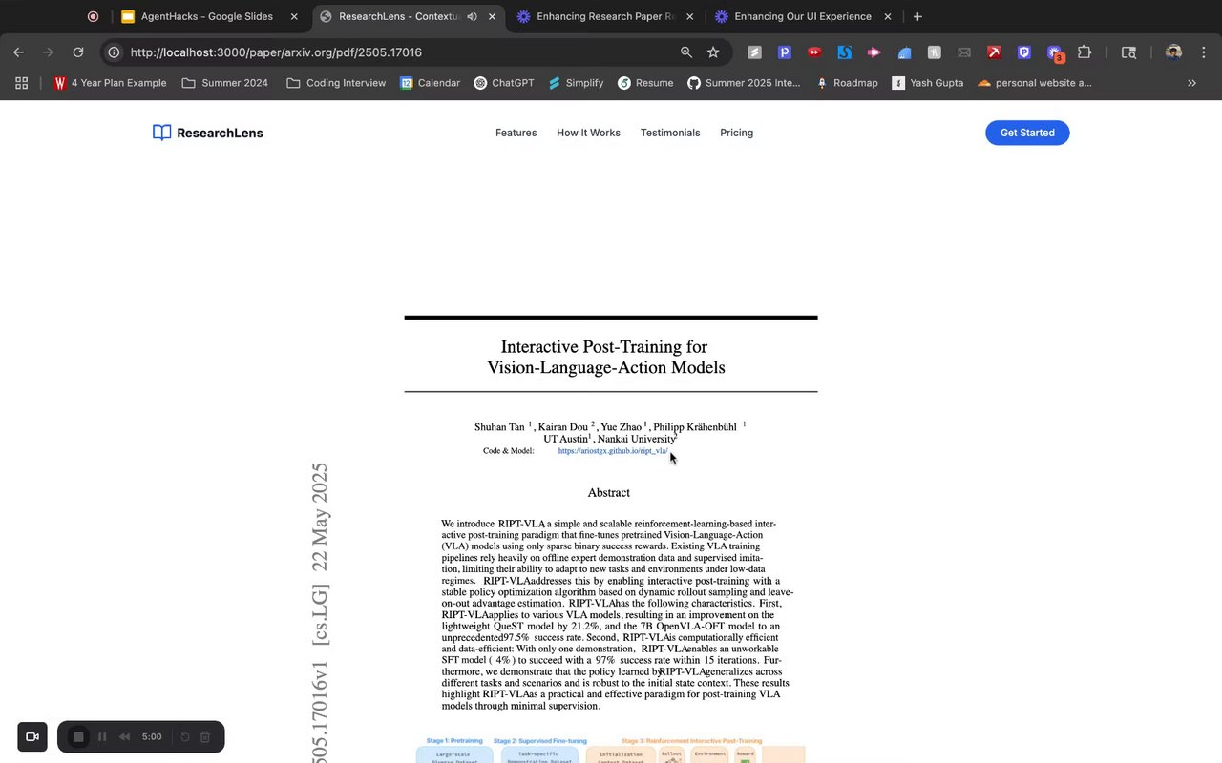Open Features in site navigation
1222x763 pixels.
pos(516,133)
